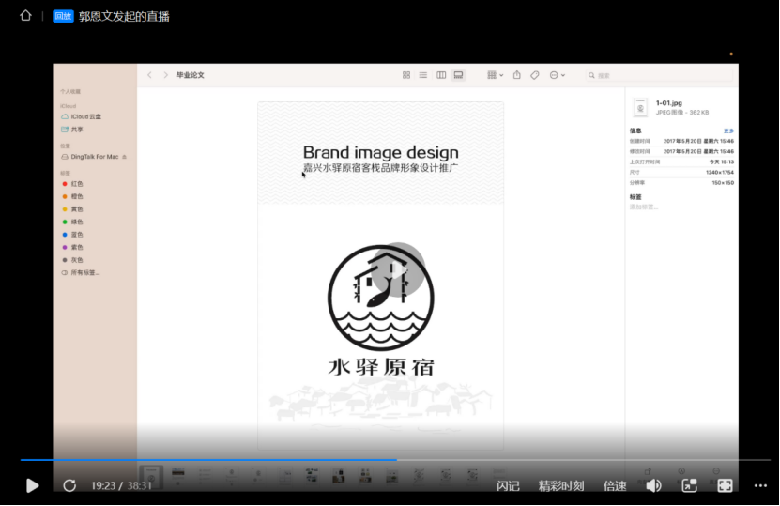This screenshot has width=780, height=506.
Task: Click the home icon at top left
Action: click(25, 15)
